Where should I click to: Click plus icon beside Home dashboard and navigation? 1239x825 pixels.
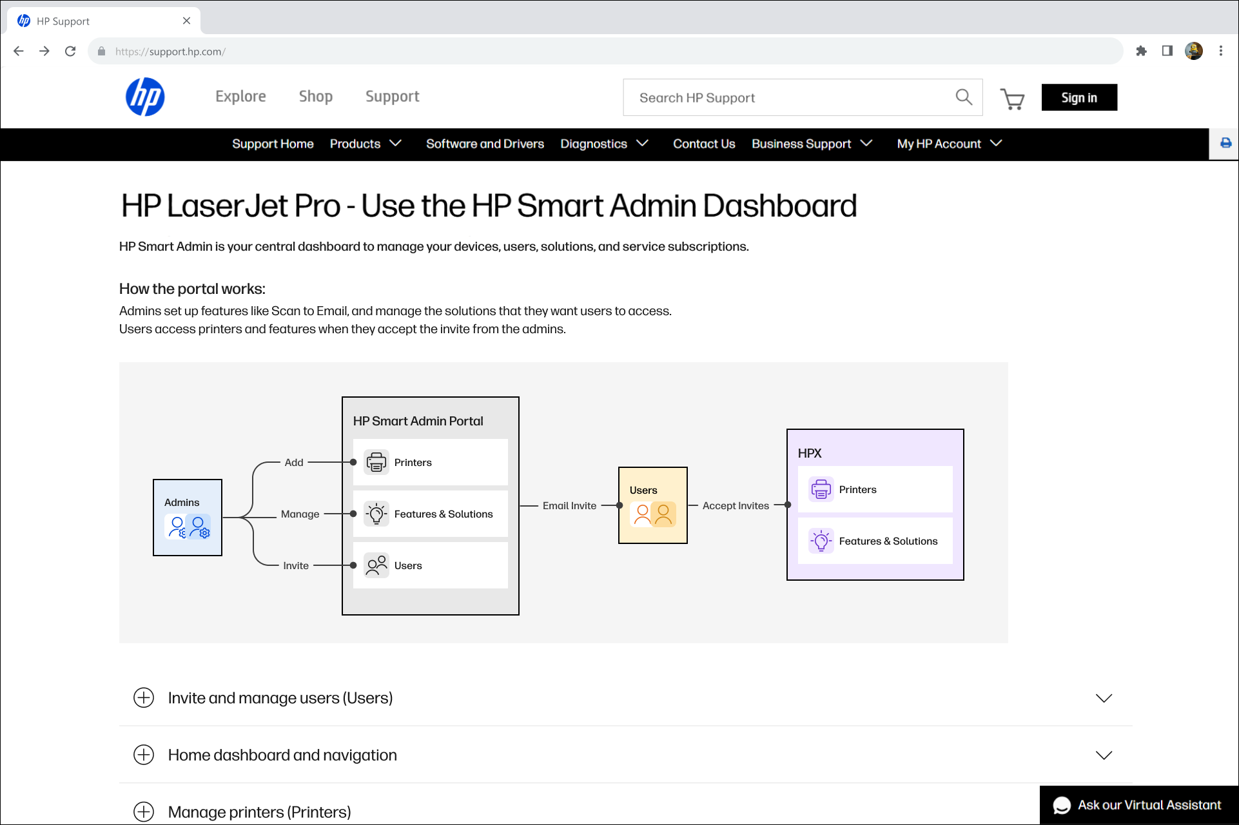tap(144, 755)
